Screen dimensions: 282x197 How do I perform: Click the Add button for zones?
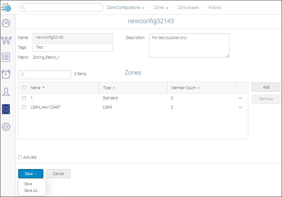tap(266, 87)
